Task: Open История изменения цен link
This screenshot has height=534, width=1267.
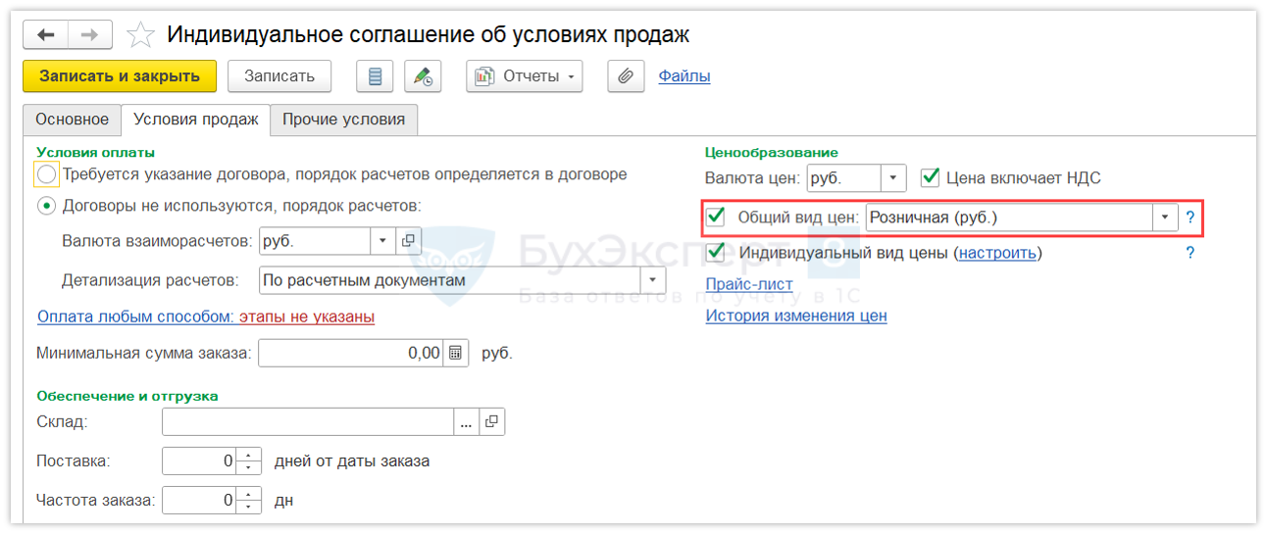Action: coord(796,316)
